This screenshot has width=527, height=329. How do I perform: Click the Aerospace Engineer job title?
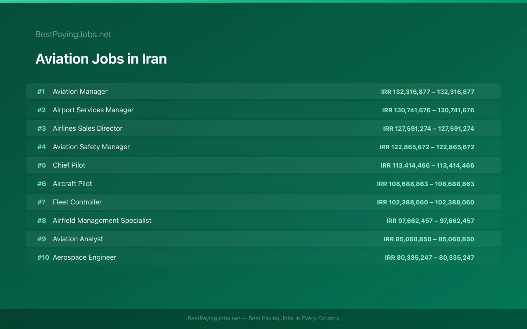(84, 257)
